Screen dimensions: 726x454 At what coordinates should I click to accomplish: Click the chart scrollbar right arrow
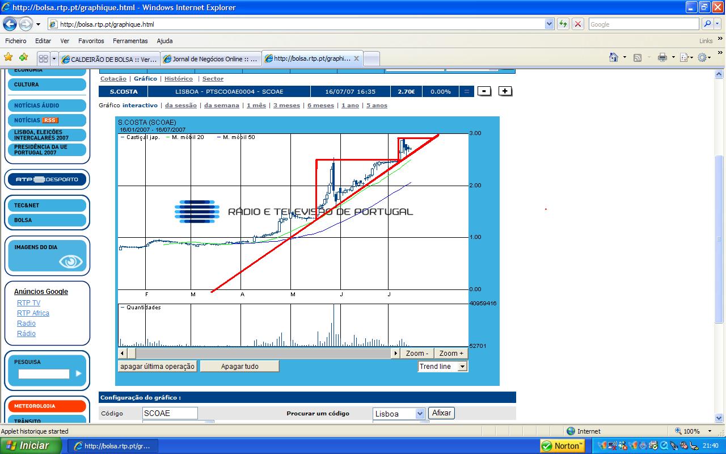[x=396, y=353]
